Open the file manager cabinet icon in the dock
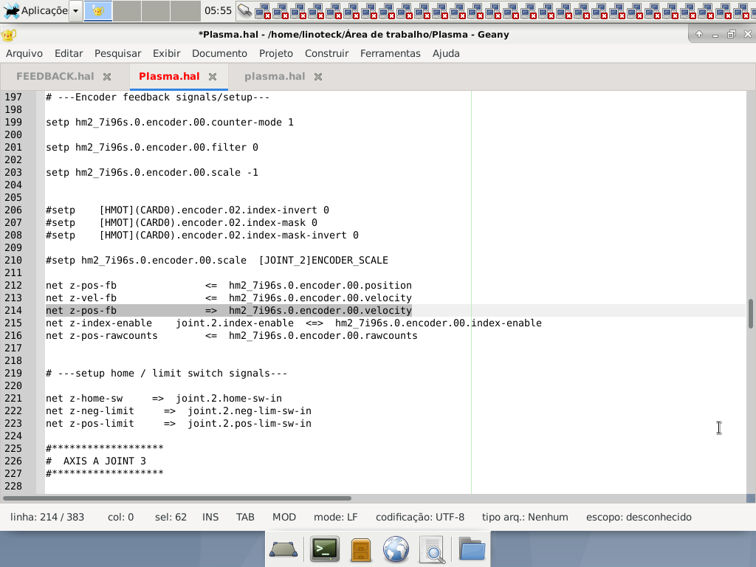 tap(360, 549)
